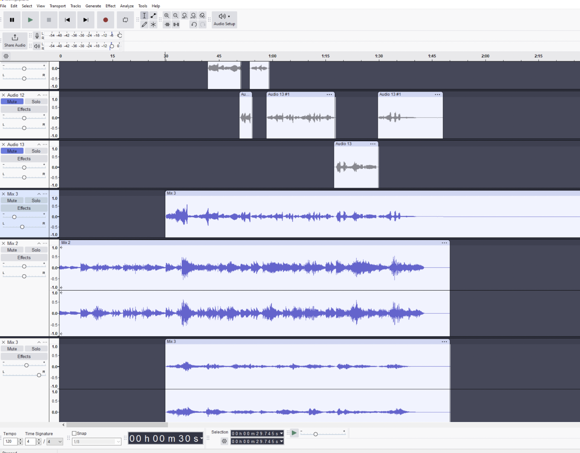Image resolution: width=580 pixels, height=453 pixels.
Task: Collapse the Mix 2 track with its arrow
Action: [39, 244]
